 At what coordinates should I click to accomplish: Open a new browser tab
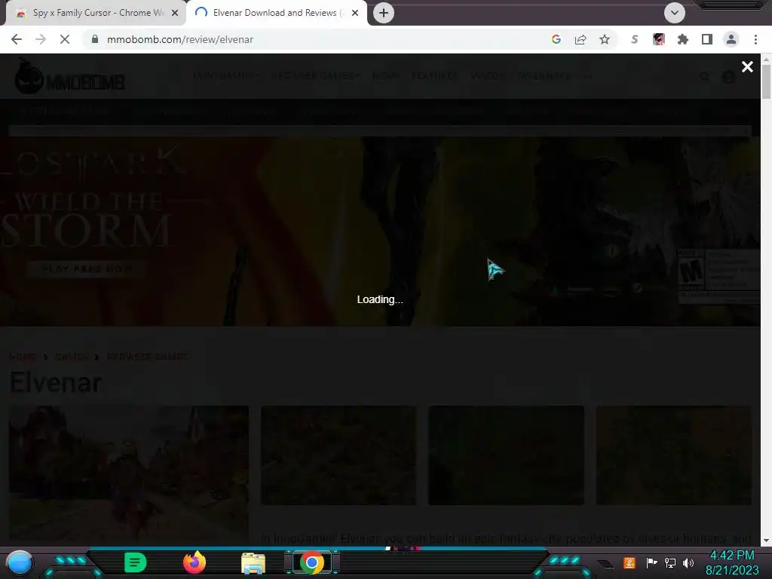384,13
